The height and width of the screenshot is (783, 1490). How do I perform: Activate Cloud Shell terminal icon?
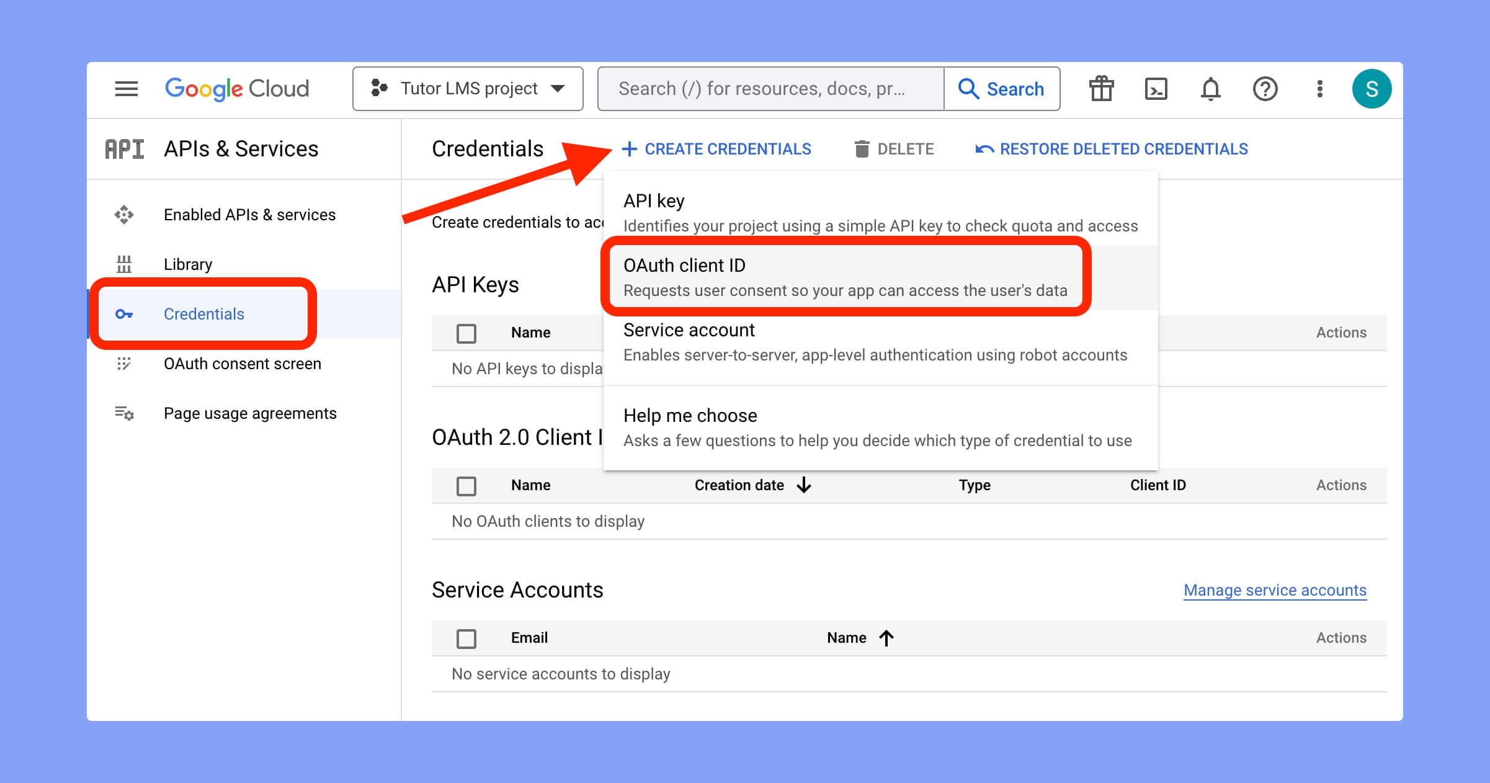(x=1156, y=89)
